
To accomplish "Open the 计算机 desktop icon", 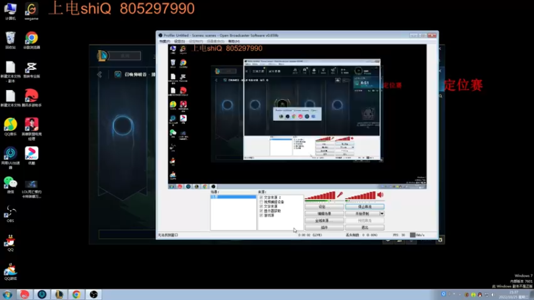I will pyautogui.click(x=10, y=11).
